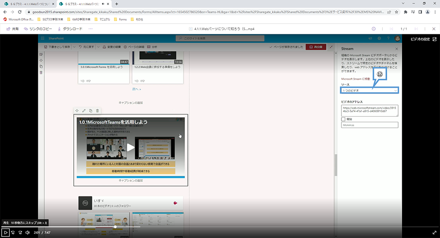This screenshot has height=238, width=440.
Task: Bookmark this page with star icon
Action: click(396, 12)
